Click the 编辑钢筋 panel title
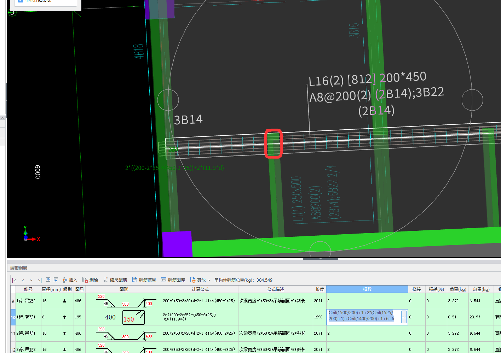 tap(19, 268)
